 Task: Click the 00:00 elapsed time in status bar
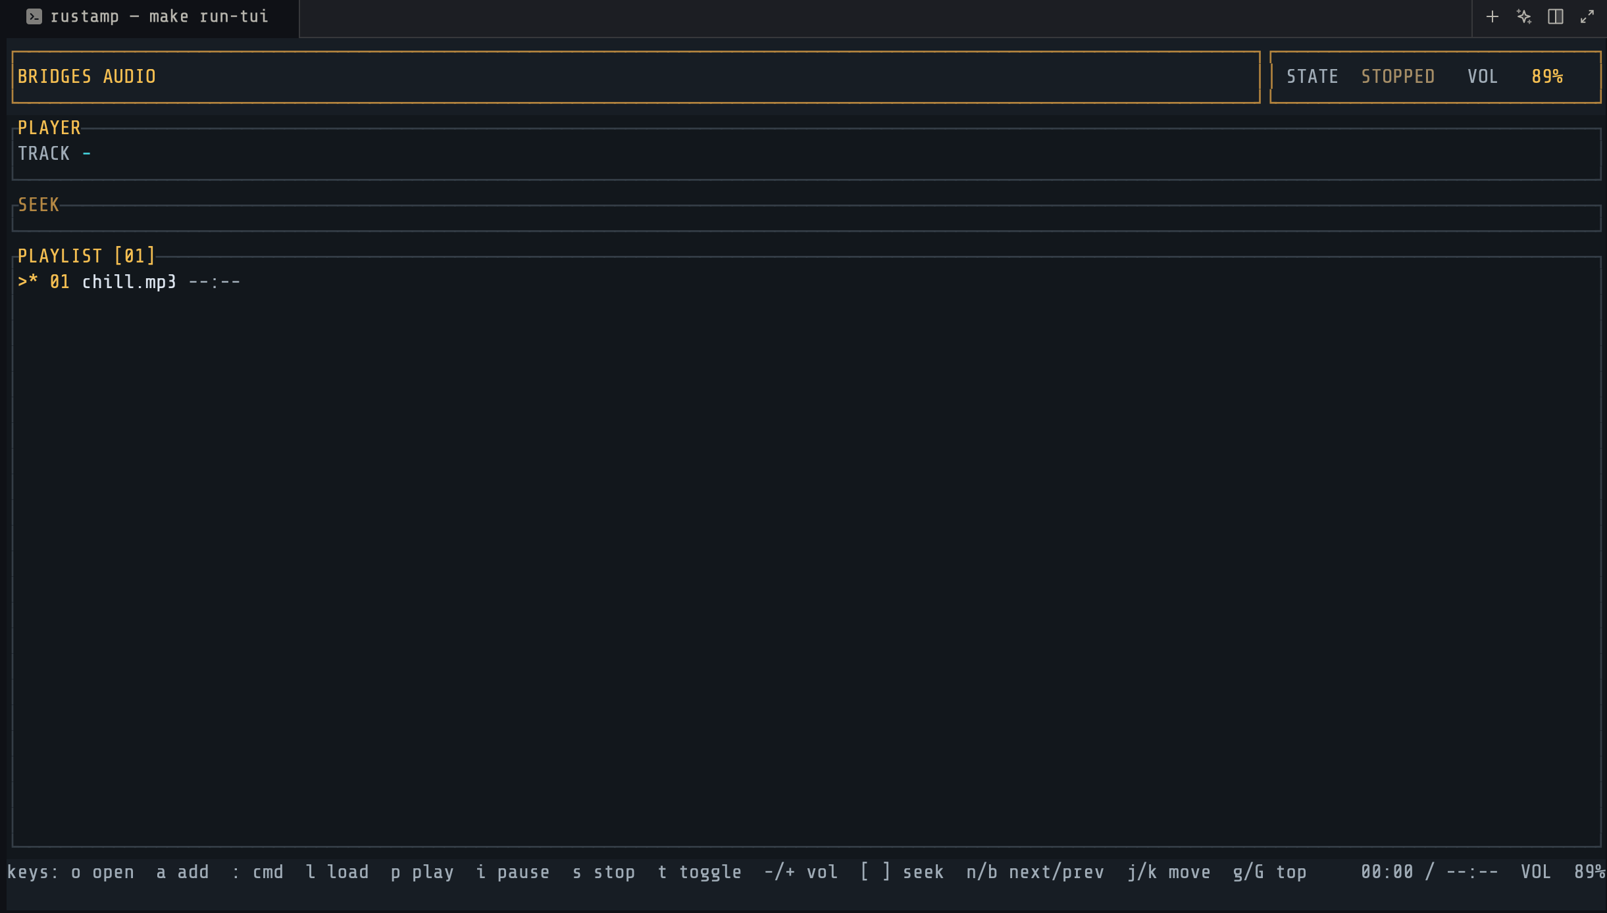pyautogui.click(x=1387, y=872)
